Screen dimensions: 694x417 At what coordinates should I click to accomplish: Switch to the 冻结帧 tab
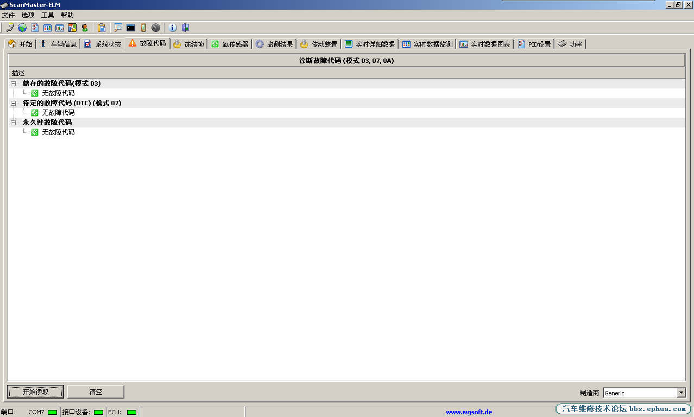(x=188, y=44)
